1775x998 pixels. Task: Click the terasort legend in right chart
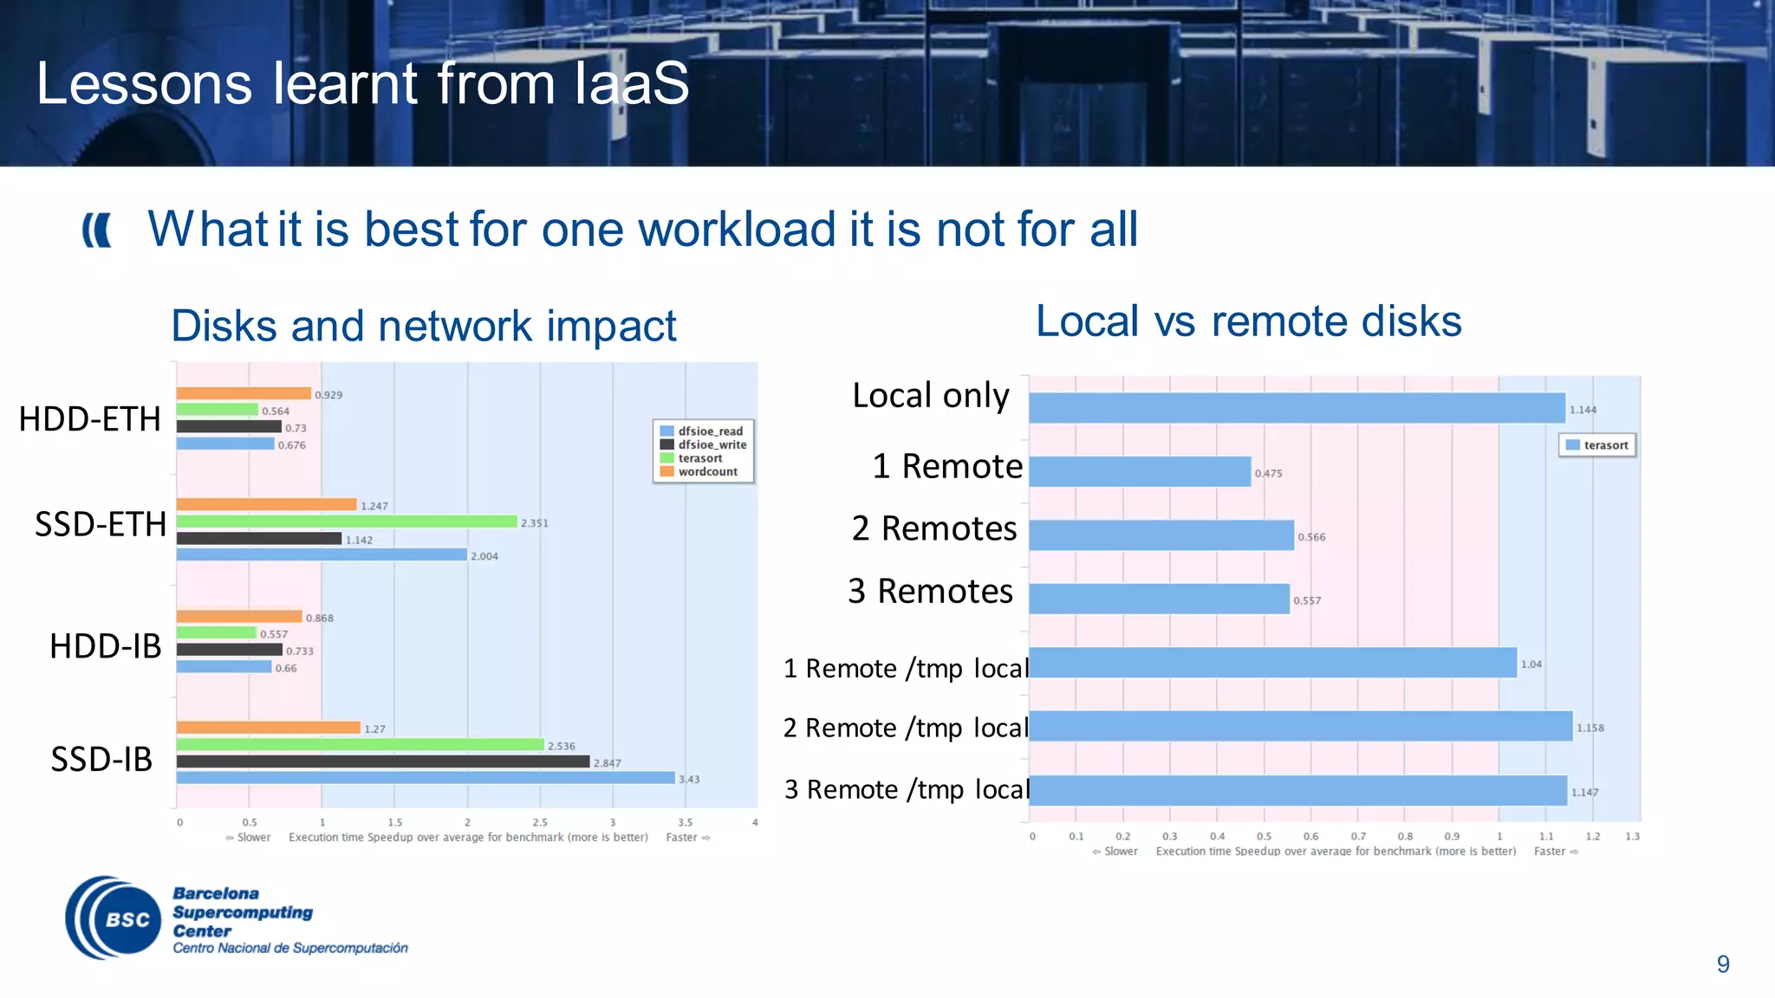[1596, 445]
